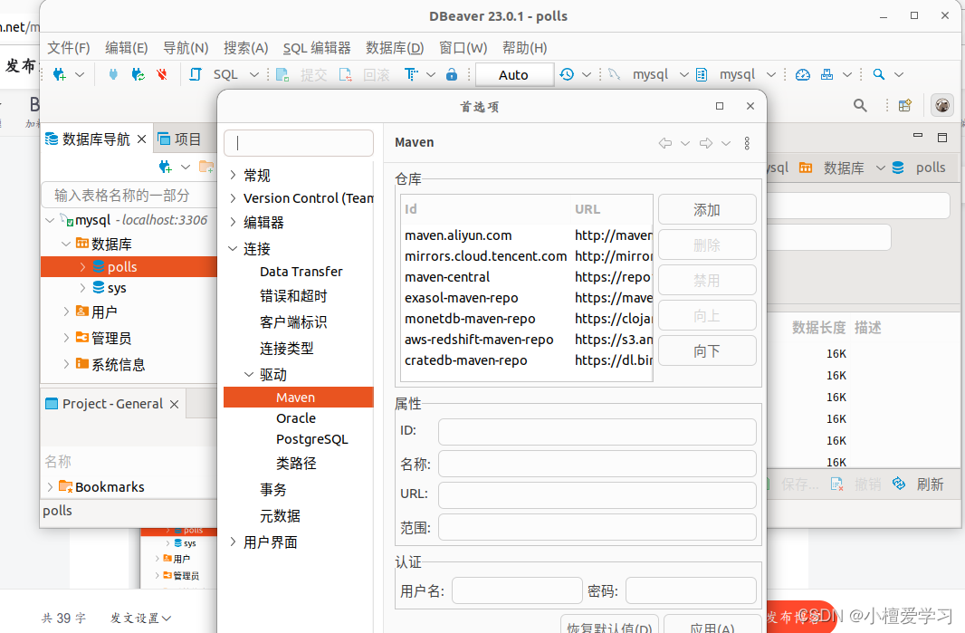Collapse the 驱动 preferences node
The image size is (965, 633).
[249, 374]
